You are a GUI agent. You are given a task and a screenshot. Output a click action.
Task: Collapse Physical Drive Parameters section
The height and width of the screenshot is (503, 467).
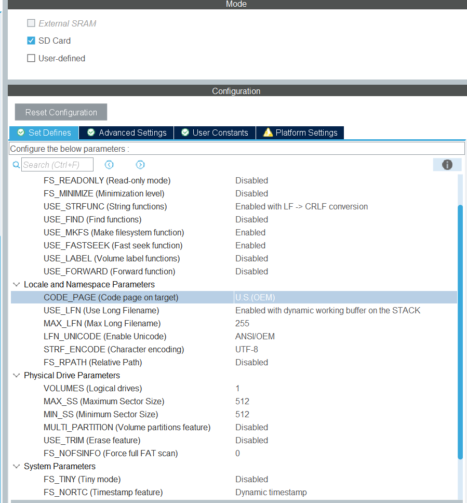16,375
